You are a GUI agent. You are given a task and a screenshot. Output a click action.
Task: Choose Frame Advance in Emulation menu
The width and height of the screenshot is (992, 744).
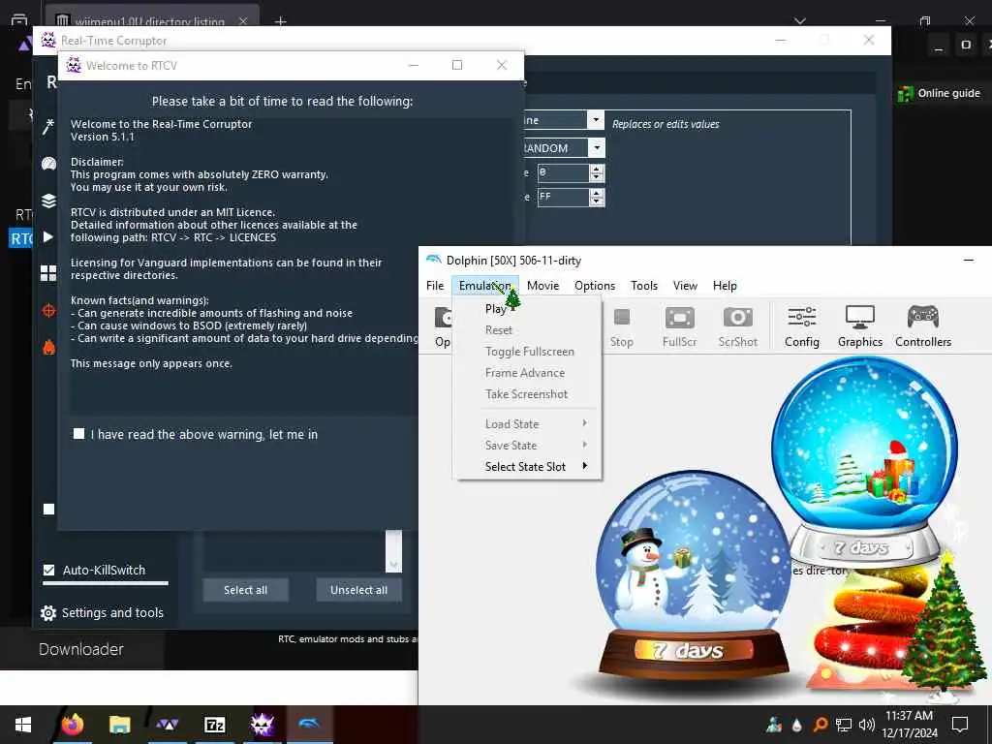(x=527, y=373)
